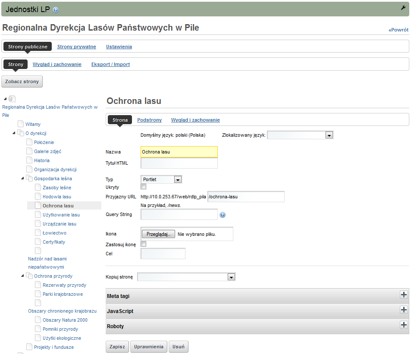Select Nadzór nad lasami niepaństwowymi page
The width and height of the screenshot is (411, 354).
coord(47,263)
